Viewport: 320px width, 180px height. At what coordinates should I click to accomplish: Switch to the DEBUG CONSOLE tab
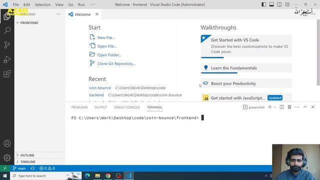point(127,107)
